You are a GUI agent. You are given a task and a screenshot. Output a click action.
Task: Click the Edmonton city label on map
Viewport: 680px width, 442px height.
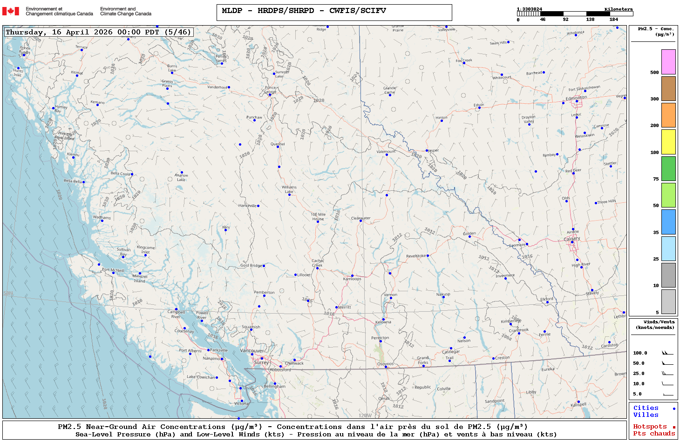(x=576, y=98)
